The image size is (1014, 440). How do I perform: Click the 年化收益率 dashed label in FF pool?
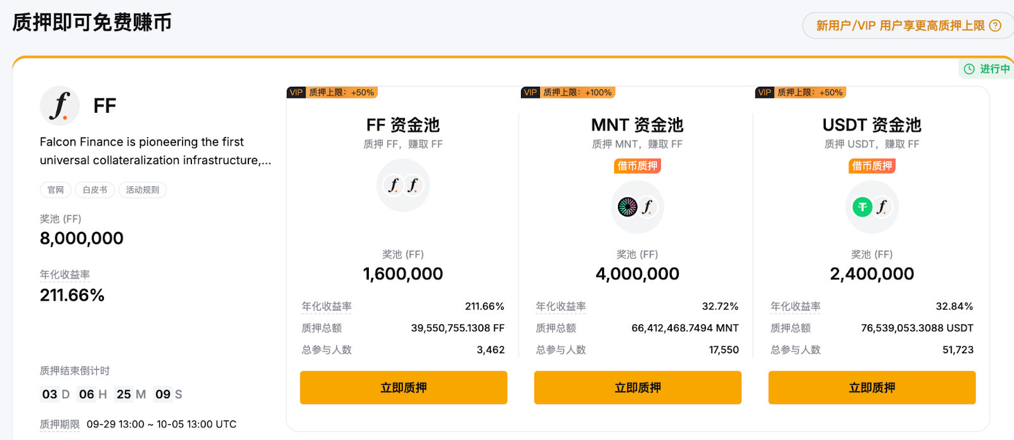click(x=328, y=306)
